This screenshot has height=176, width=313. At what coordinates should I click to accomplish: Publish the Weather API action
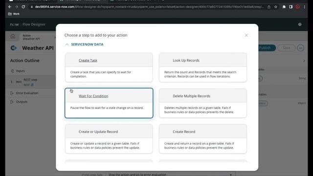(x=265, y=48)
